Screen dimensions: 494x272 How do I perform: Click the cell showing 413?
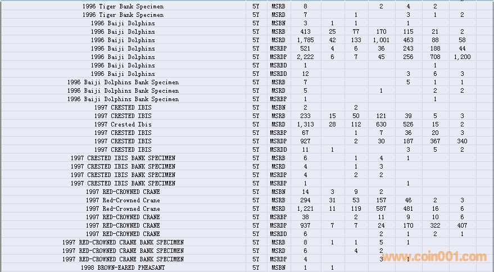click(305, 31)
